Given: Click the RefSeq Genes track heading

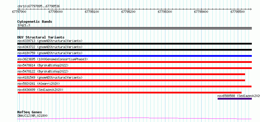Looking at the screenshot, I should tap(30, 112).
